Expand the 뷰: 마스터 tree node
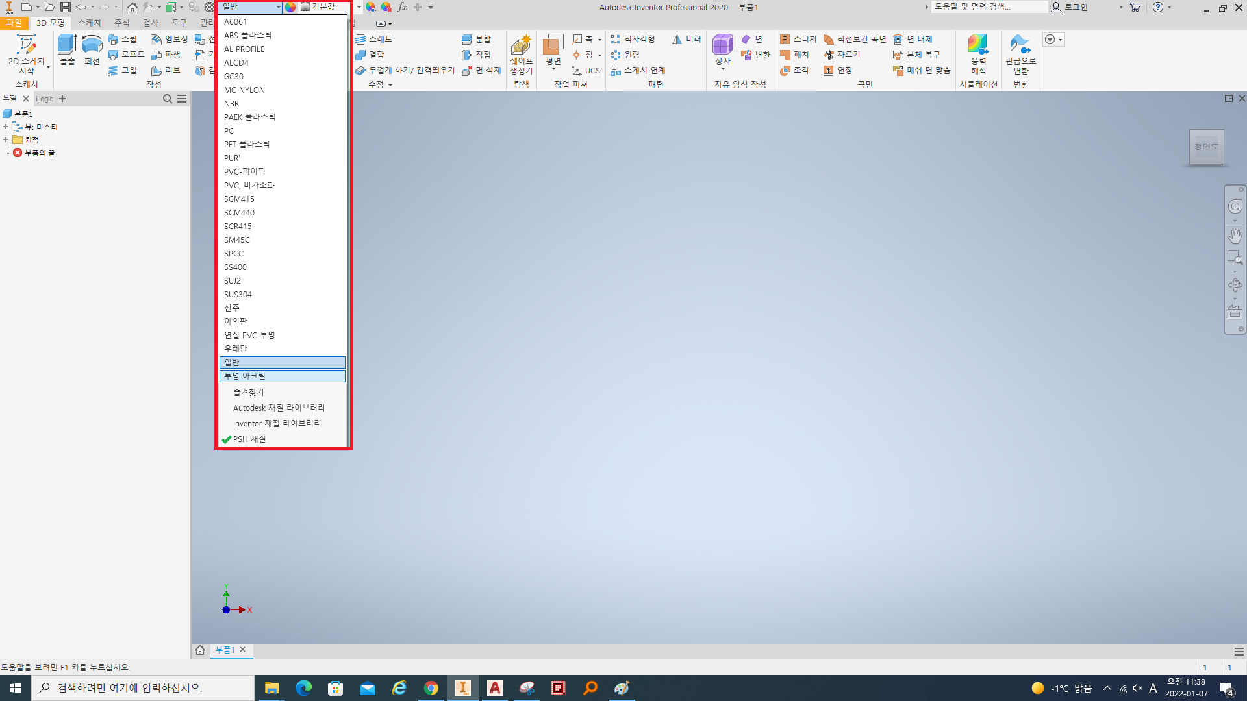Viewport: 1247px width, 701px height. tap(6, 127)
